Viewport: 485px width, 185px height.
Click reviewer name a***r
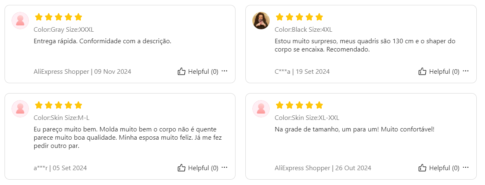click(40, 168)
